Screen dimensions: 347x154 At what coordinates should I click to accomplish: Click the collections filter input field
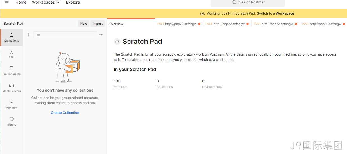(x=65, y=35)
